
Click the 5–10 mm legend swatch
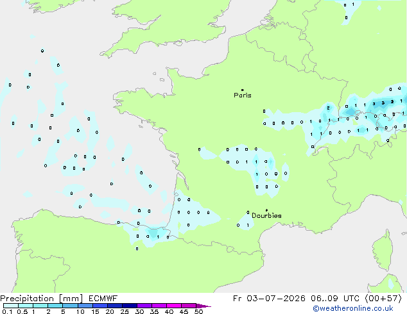70,306
